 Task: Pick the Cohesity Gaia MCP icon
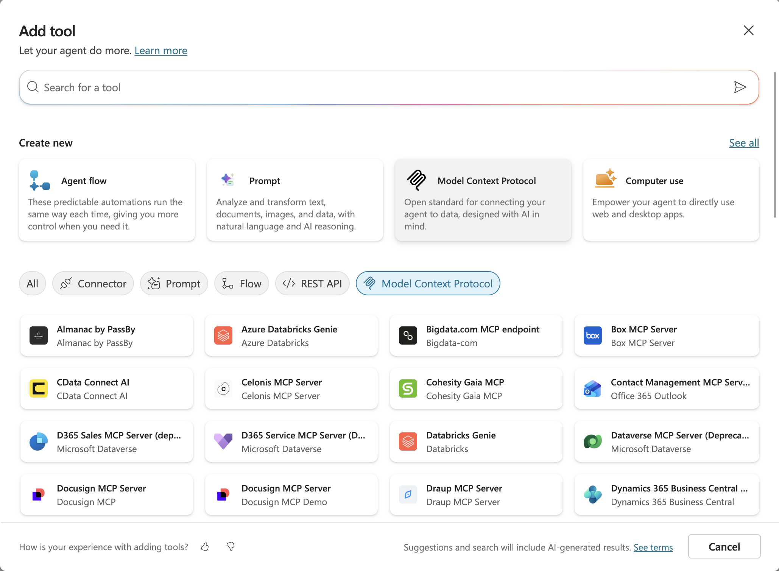408,388
